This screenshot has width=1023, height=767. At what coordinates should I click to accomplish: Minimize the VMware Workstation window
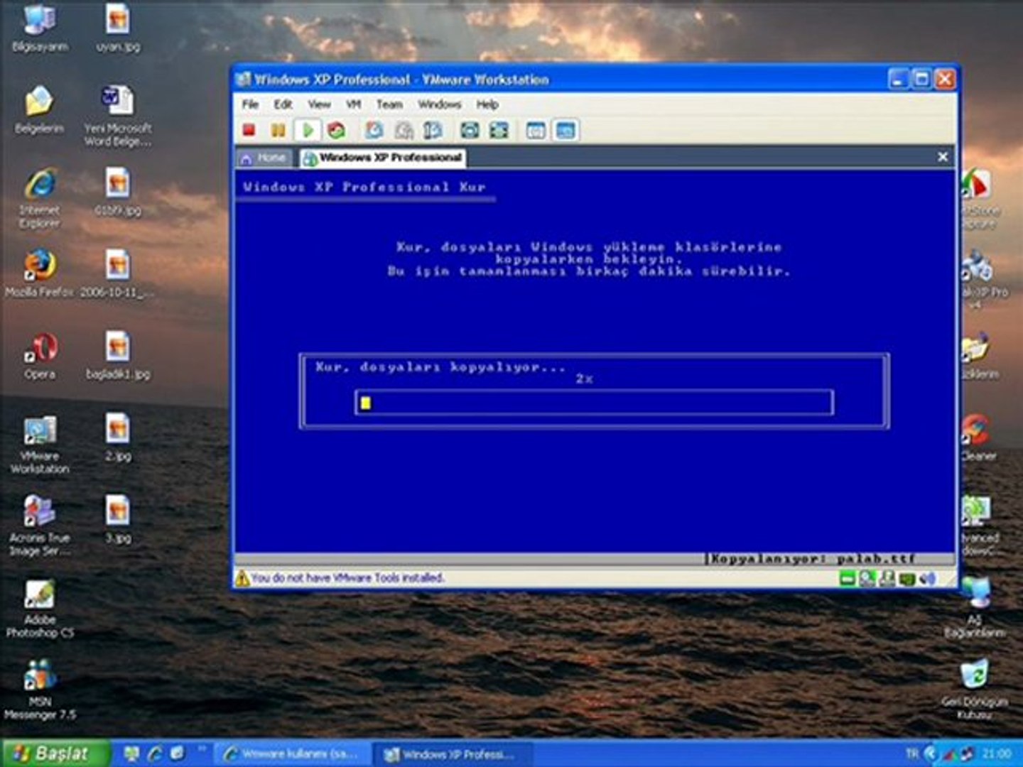tap(899, 79)
